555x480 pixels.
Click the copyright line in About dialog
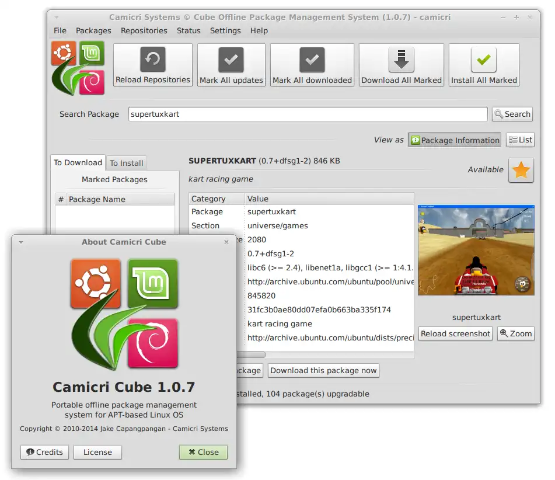[x=124, y=429]
